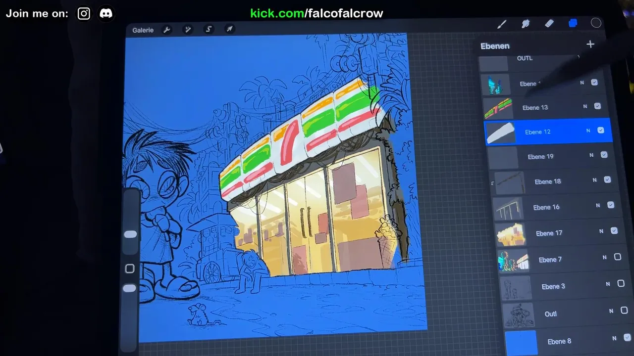
Task: Select the Eraser tool
Action: pos(549,23)
